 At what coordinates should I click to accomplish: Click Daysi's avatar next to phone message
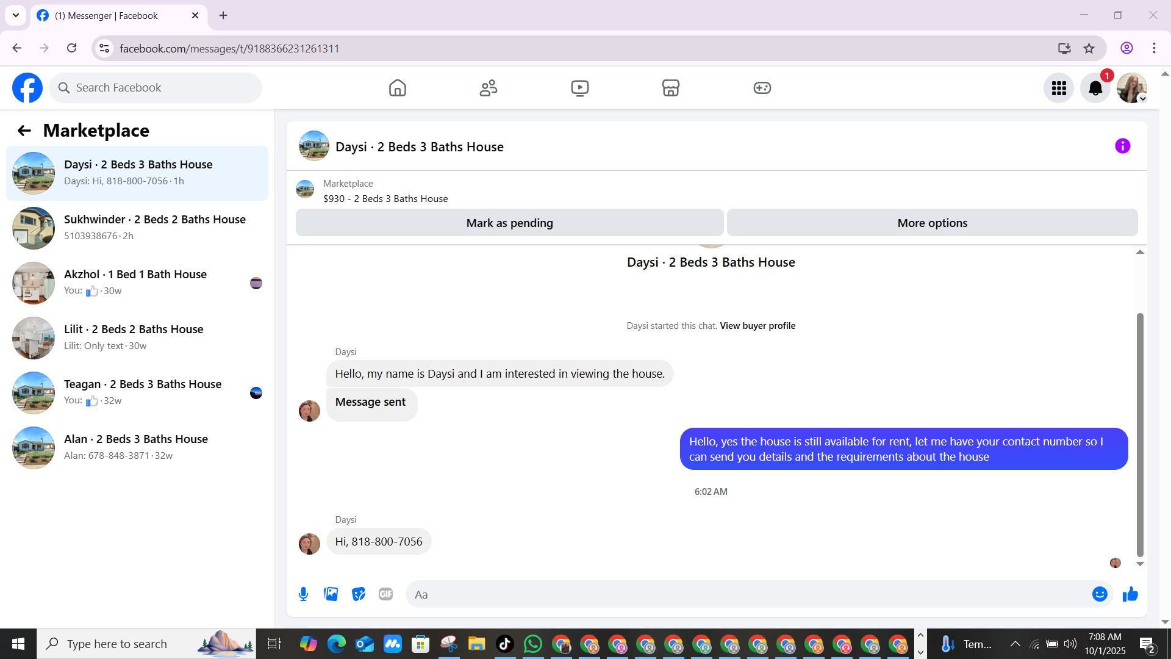(x=309, y=544)
